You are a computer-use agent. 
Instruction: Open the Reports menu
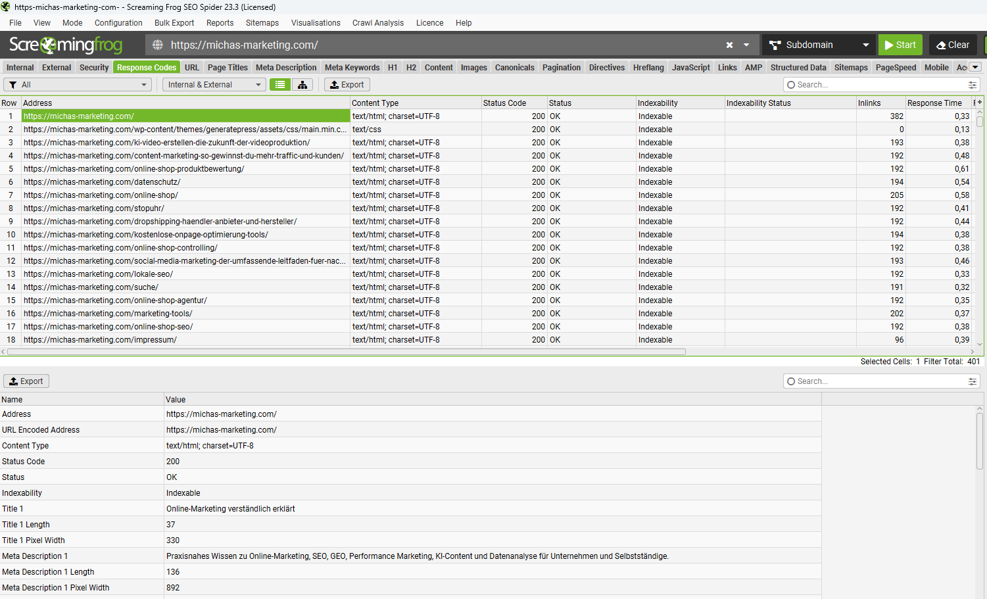220,22
